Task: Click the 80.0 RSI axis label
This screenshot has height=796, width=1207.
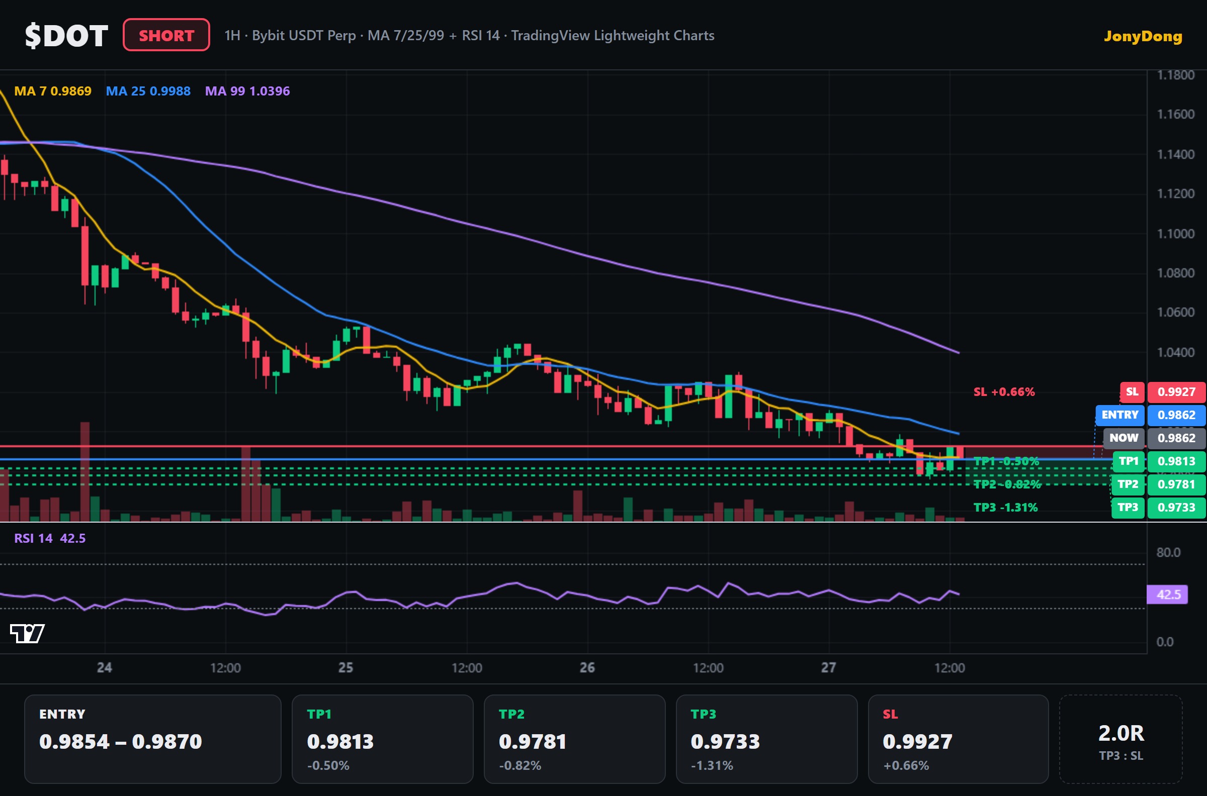Action: 1168,552
